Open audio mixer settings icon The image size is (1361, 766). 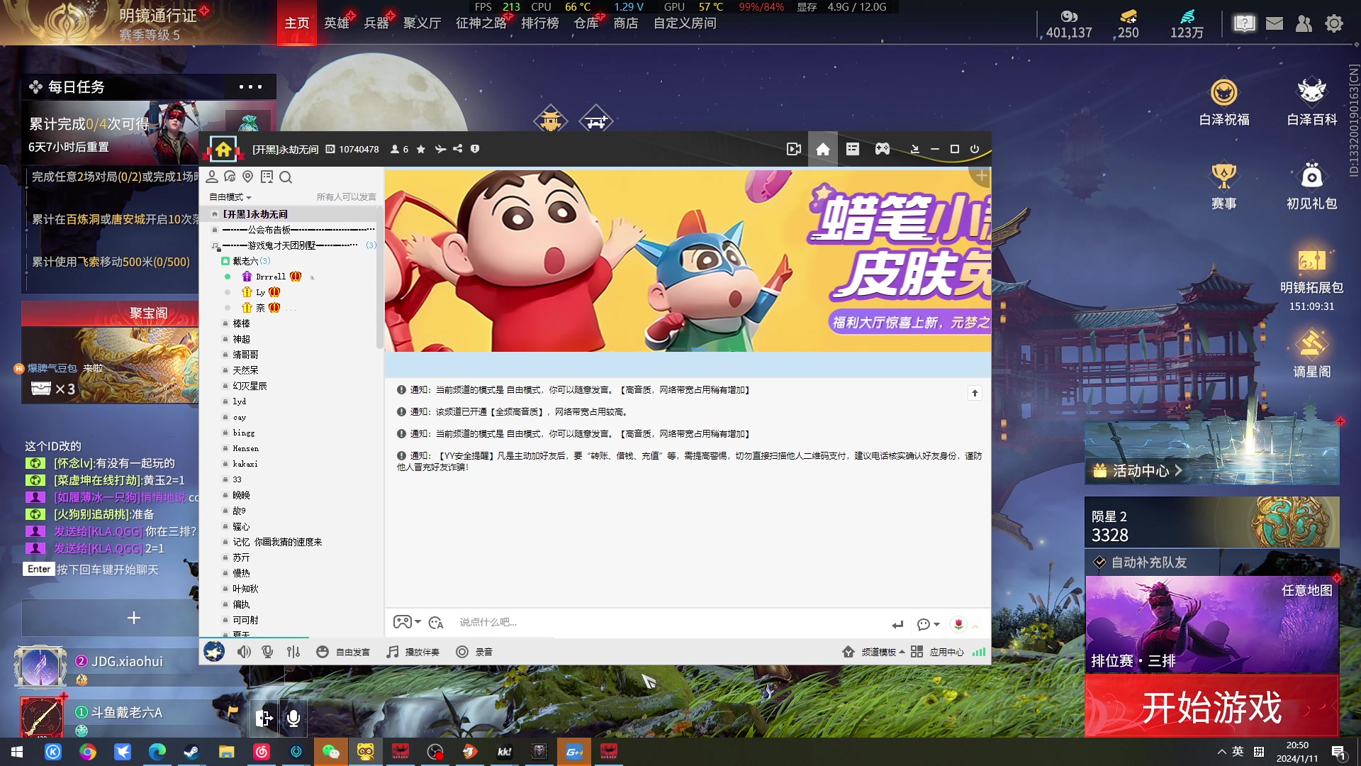pyautogui.click(x=293, y=652)
